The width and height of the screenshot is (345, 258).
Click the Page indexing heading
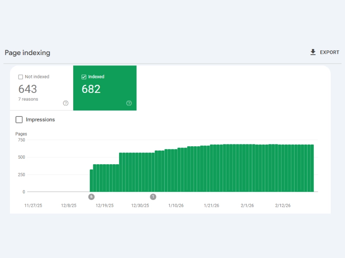28,53
